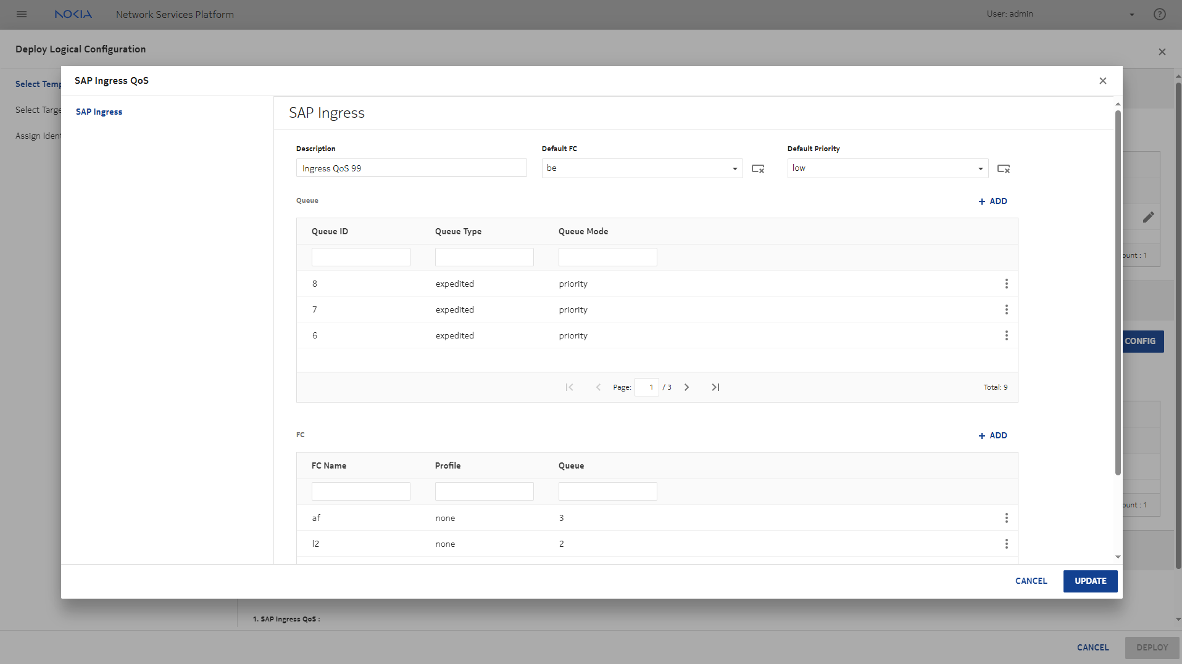Select SAP Ingress in left panel
The width and height of the screenshot is (1182, 664).
(x=99, y=112)
